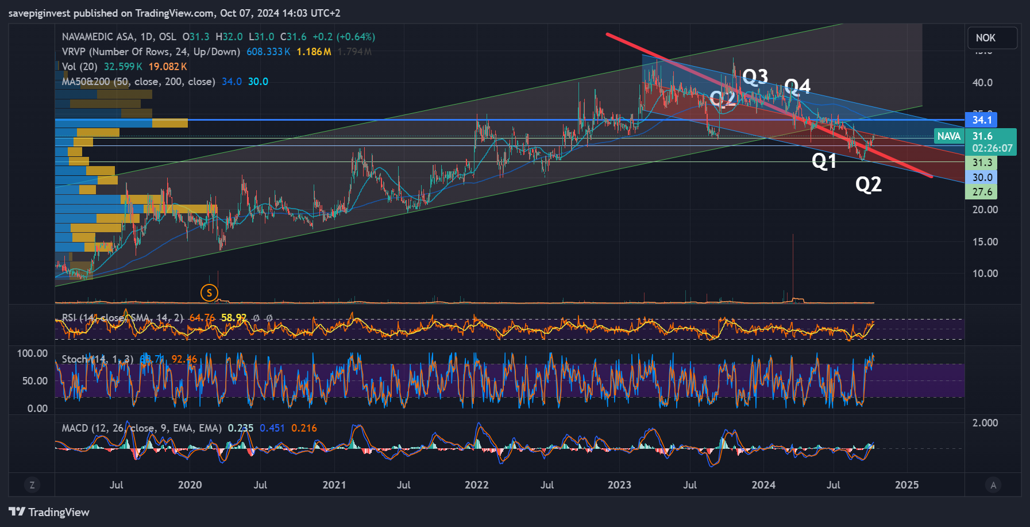The height and width of the screenshot is (527, 1030).
Task: Click the 2025 label on the time axis
Action: 907,485
